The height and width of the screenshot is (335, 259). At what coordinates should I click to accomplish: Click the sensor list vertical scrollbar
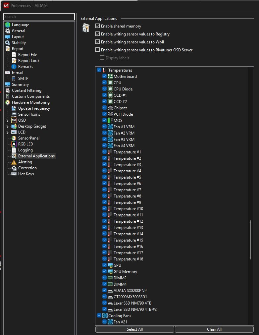tap(250, 239)
